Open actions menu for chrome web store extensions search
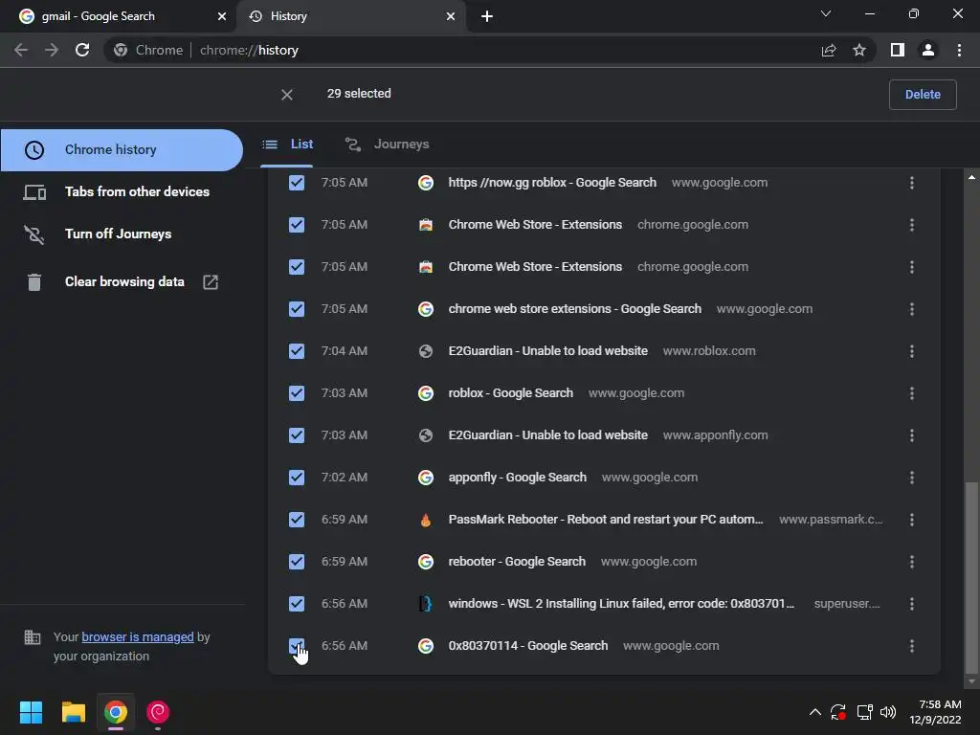Viewport: 980px width, 735px height. click(x=912, y=309)
